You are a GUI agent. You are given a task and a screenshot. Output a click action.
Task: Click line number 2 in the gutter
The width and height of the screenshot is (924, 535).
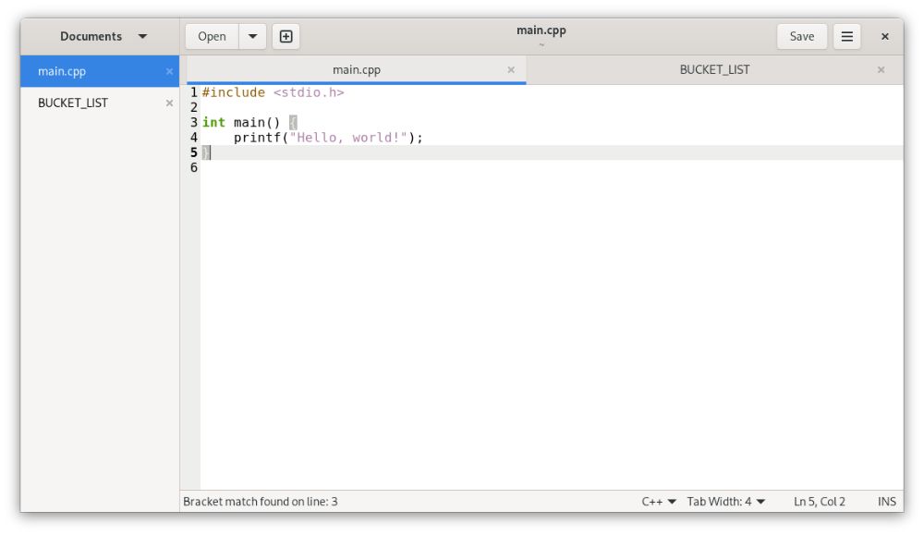193,107
